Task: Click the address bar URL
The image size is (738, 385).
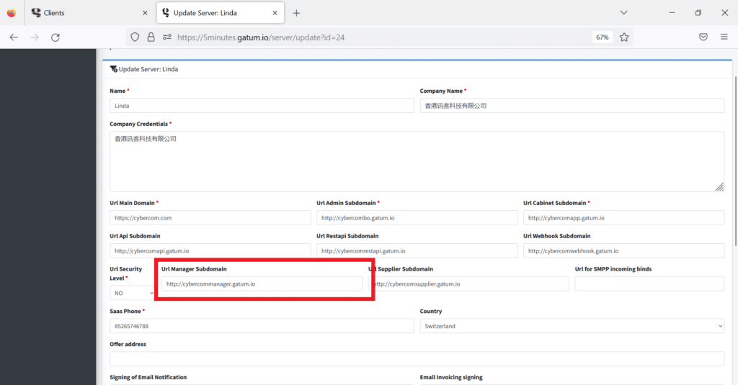Action: point(261,37)
